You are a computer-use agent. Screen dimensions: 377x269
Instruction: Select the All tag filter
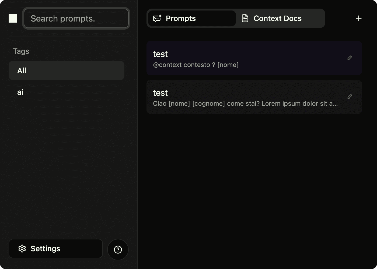pos(66,70)
